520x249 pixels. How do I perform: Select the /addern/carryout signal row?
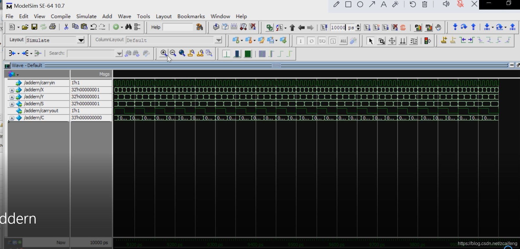pyautogui.click(x=41, y=111)
